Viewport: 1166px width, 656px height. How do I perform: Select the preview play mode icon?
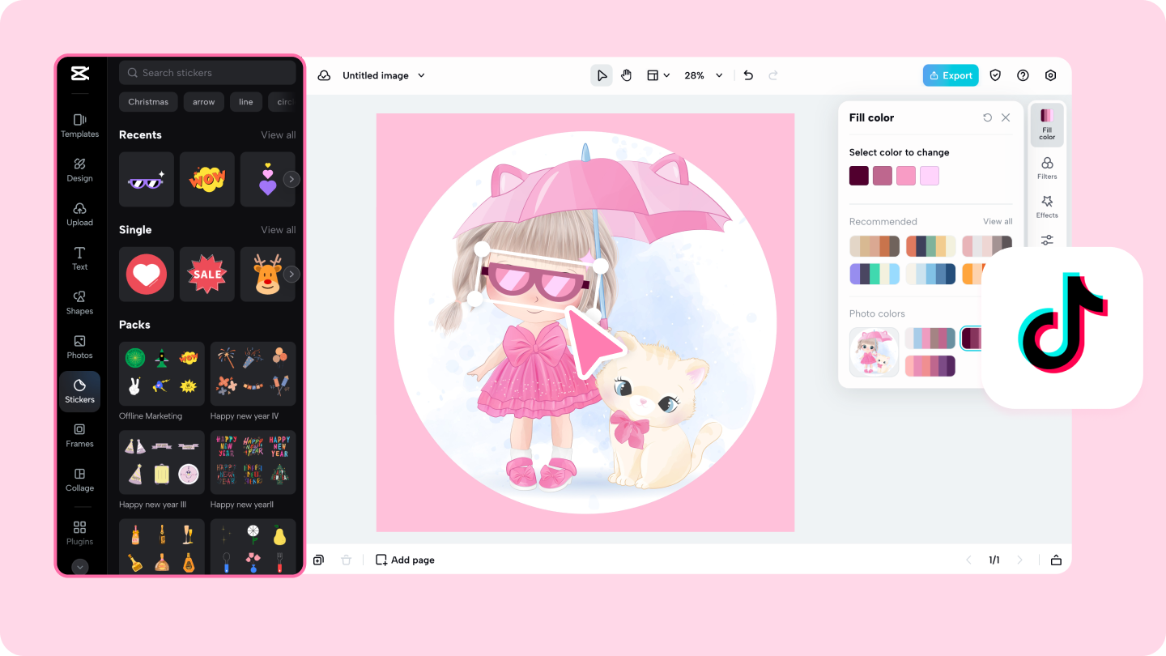tap(602, 75)
